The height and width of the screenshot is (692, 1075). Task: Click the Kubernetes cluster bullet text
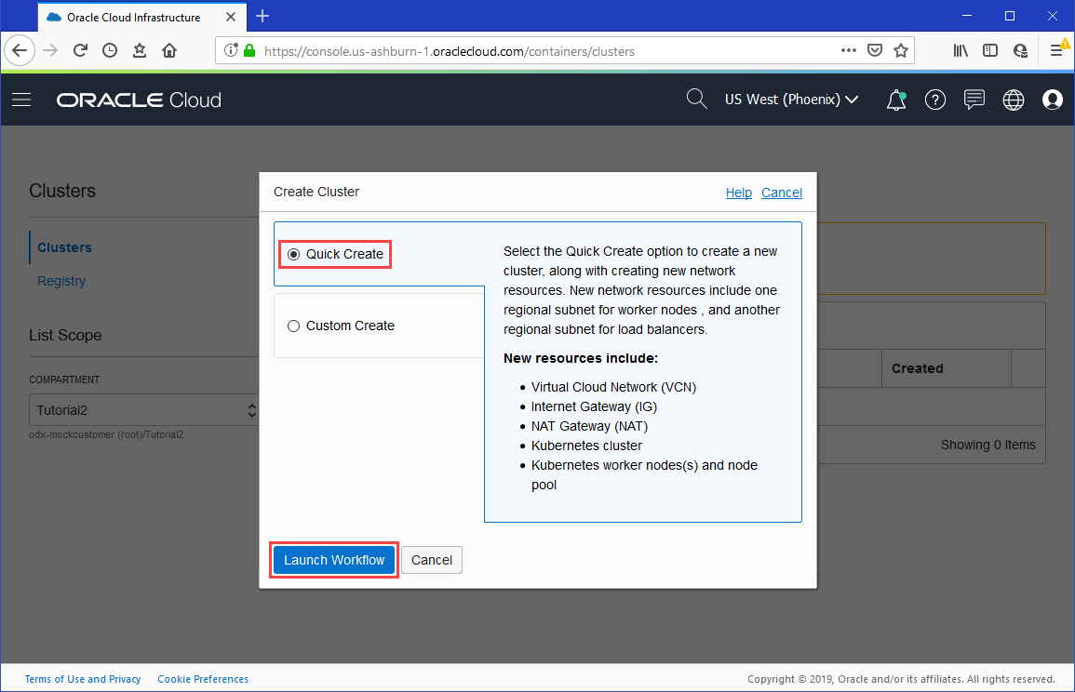click(587, 446)
